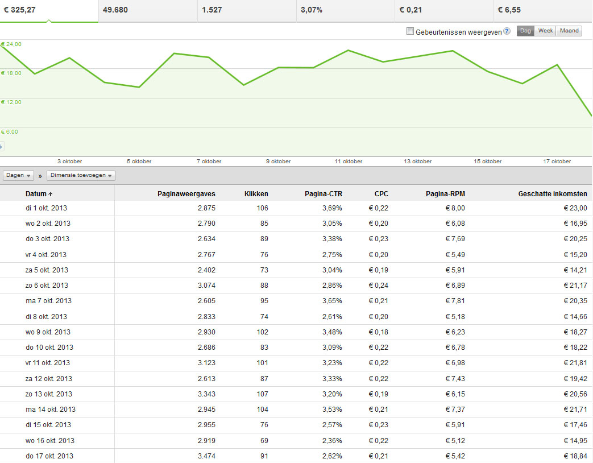Show the 3,07% CTR metric tab
The image size is (593, 463).
pyautogui.click(x=345, y=10)
